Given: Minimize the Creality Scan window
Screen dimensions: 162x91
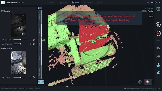Looking at the screenshot, I should (152, 3).
